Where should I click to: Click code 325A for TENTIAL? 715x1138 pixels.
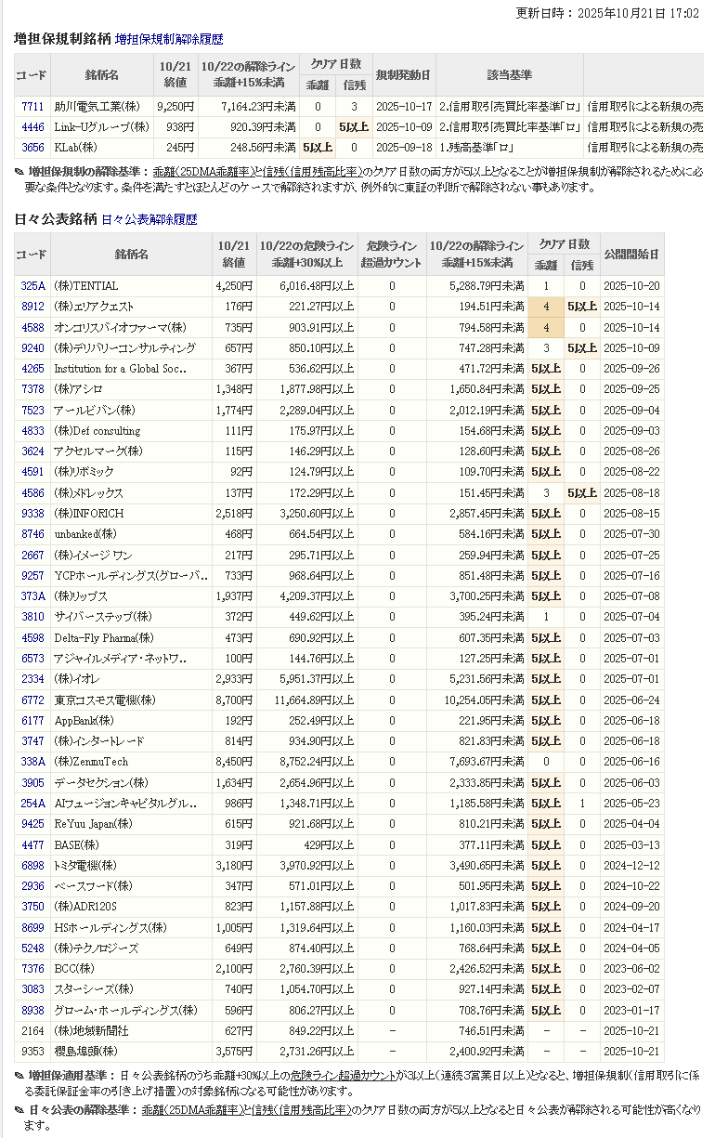point(32,286)
